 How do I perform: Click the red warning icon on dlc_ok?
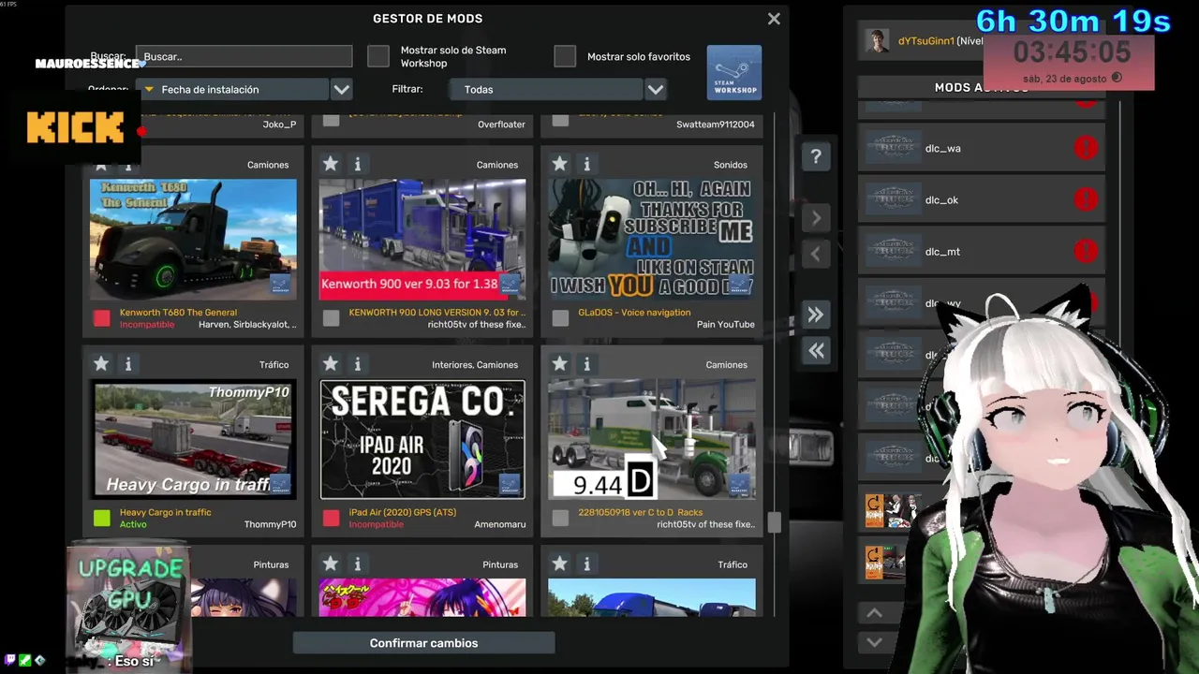(1085, 199)
